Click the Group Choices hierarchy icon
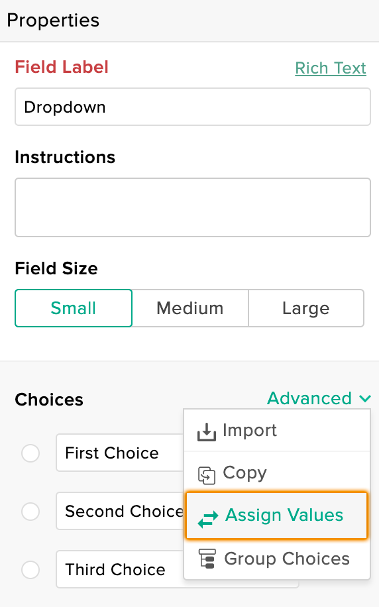Viewport: 379px width, 607px height. click(x=207, y=559)
